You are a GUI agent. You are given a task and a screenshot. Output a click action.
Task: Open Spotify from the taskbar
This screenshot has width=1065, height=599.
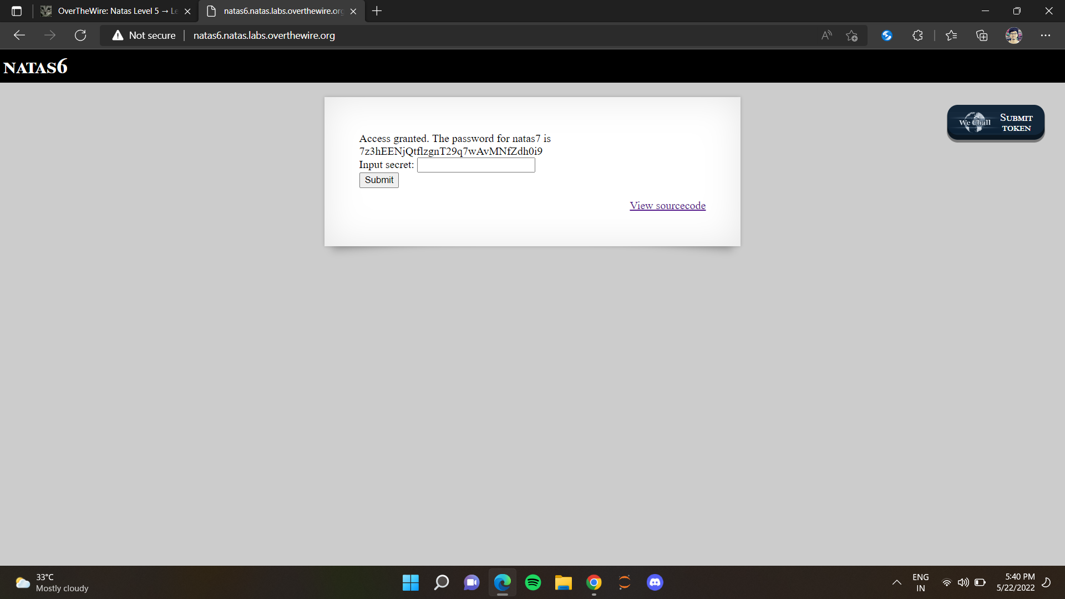(x=533, y=582)
